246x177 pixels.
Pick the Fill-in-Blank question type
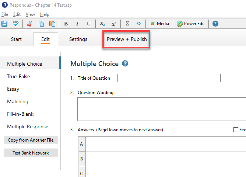pos(20,114)
